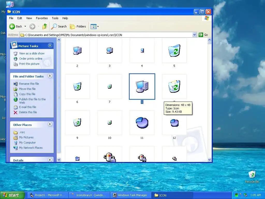Viewport: 265px width, 199px height.
Task: Toggle the Folders pane button
Action: point(78,26)
